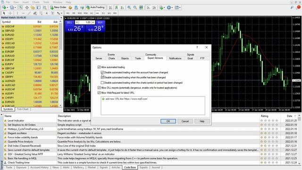Confirm Options with OK button
Screen dimensions: 302x170
click(168, 121)
